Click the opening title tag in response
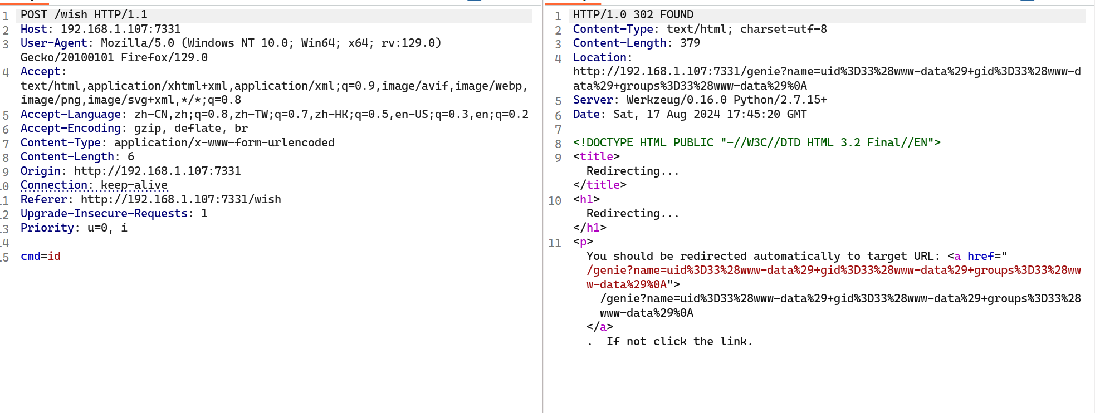 click(x=597, y=156)
